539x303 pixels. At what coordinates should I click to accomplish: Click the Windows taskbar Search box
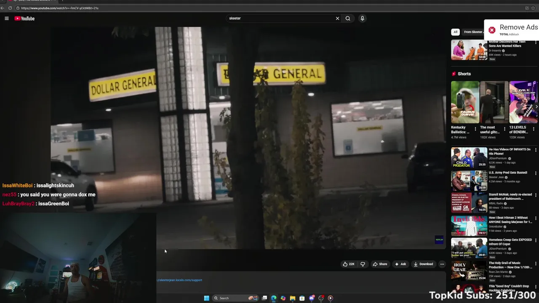[x=236, y=298]
